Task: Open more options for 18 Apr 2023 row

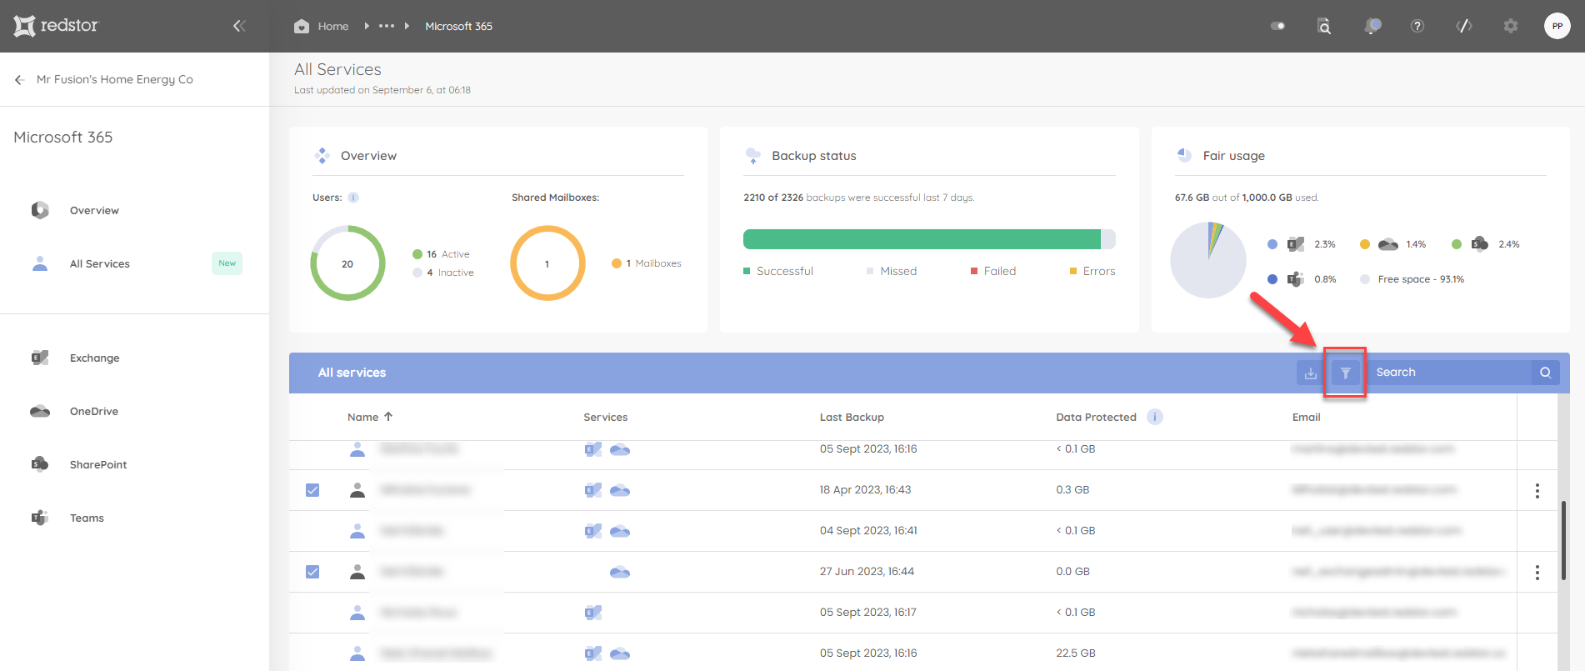Action: point(1537,491)
